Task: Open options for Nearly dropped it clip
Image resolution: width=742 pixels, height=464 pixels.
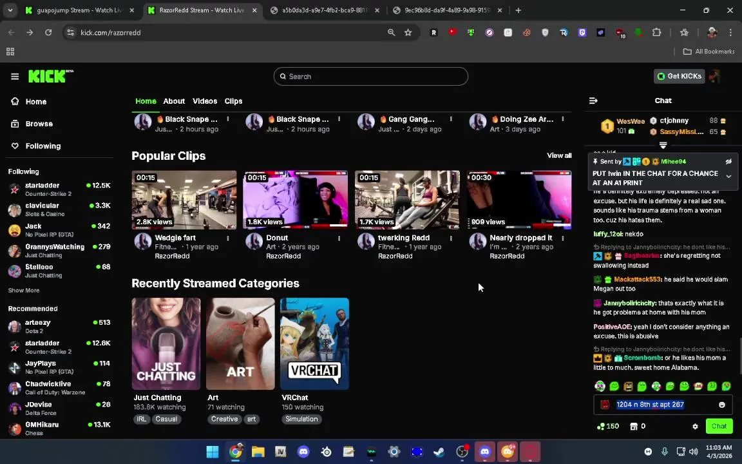Action: click(562, 238)
